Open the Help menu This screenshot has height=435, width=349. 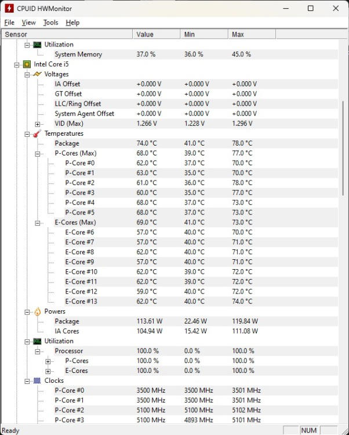(x=72, y=23)
